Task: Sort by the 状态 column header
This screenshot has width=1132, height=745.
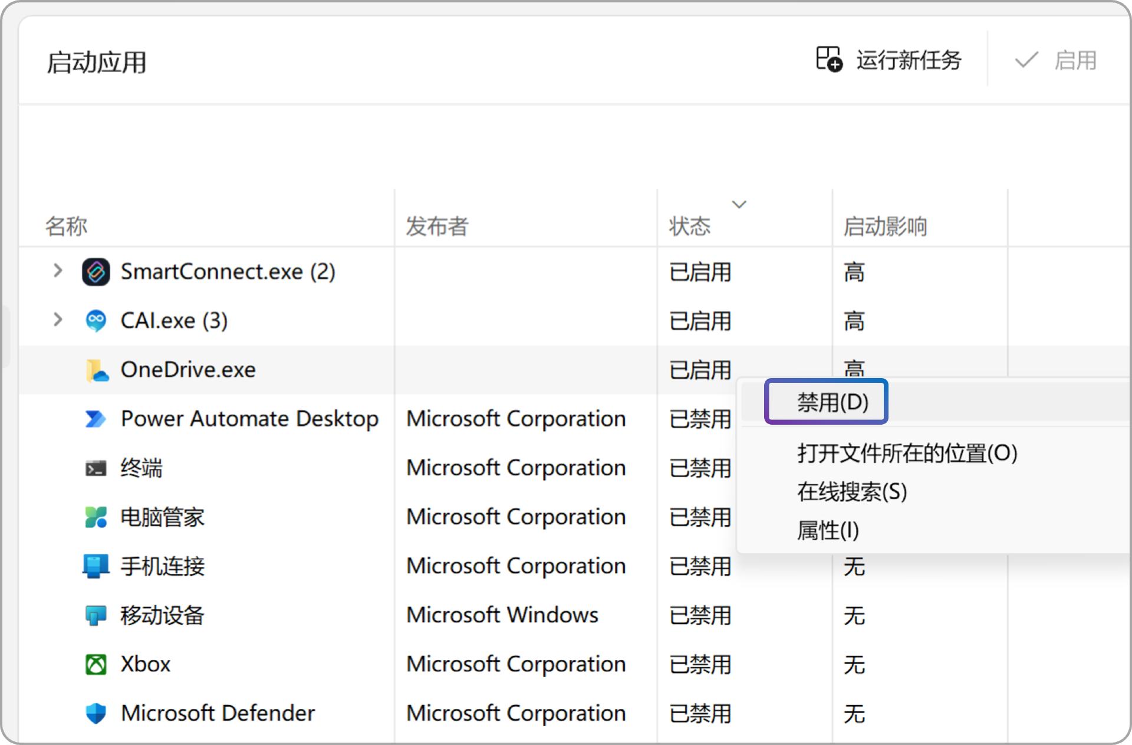Action: (x=690, y=226)
